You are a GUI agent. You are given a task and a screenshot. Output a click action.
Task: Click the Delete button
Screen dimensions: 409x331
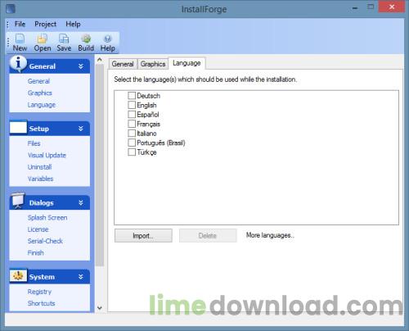[x=208, y=236]
